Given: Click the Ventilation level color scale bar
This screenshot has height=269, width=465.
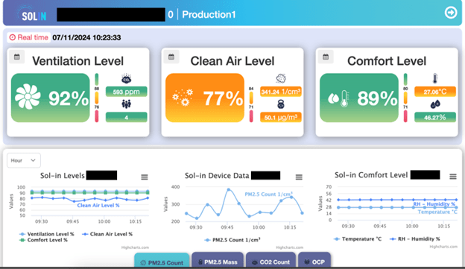Looking at the screenshot, I should point(97,98).
